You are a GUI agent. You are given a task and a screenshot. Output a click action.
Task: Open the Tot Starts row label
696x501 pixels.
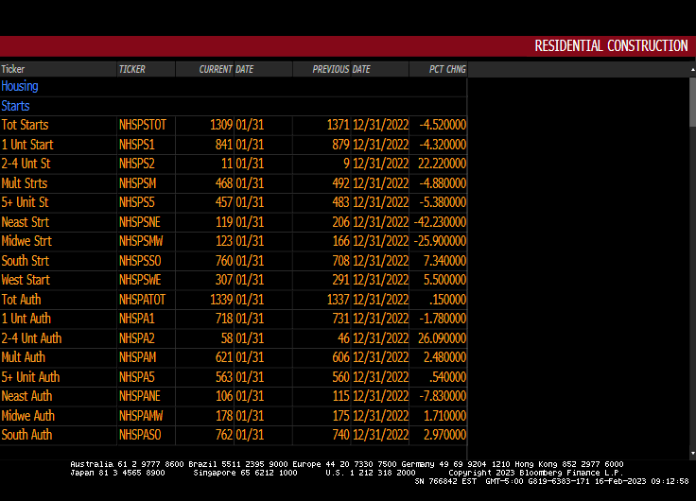tap(25, 125)
